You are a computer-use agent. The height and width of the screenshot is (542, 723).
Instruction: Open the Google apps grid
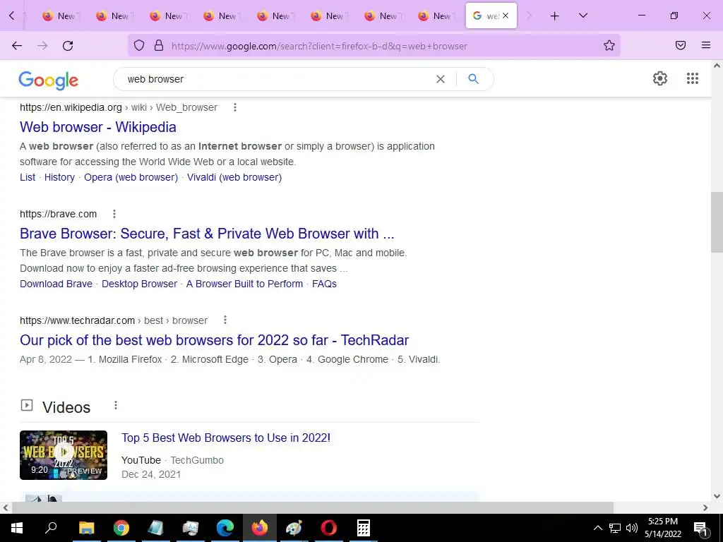(x=692, y=78)
